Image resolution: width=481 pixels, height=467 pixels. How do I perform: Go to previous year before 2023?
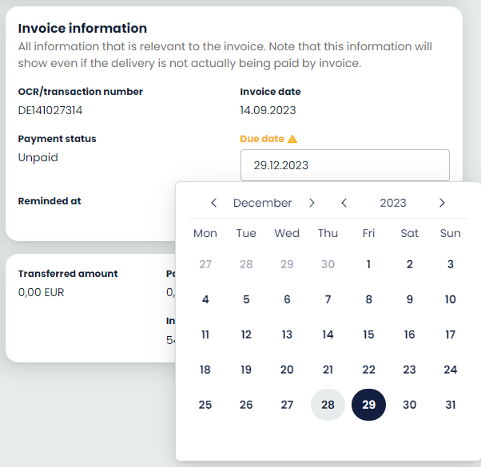pyautogui.click(x=344, y=203)
